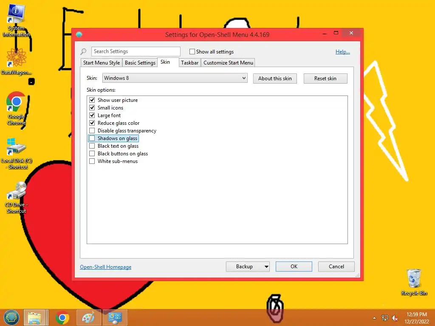Screen dimensions: 435x326
Task: Open Customize Start Menu tab
Action: click(228, 63)
